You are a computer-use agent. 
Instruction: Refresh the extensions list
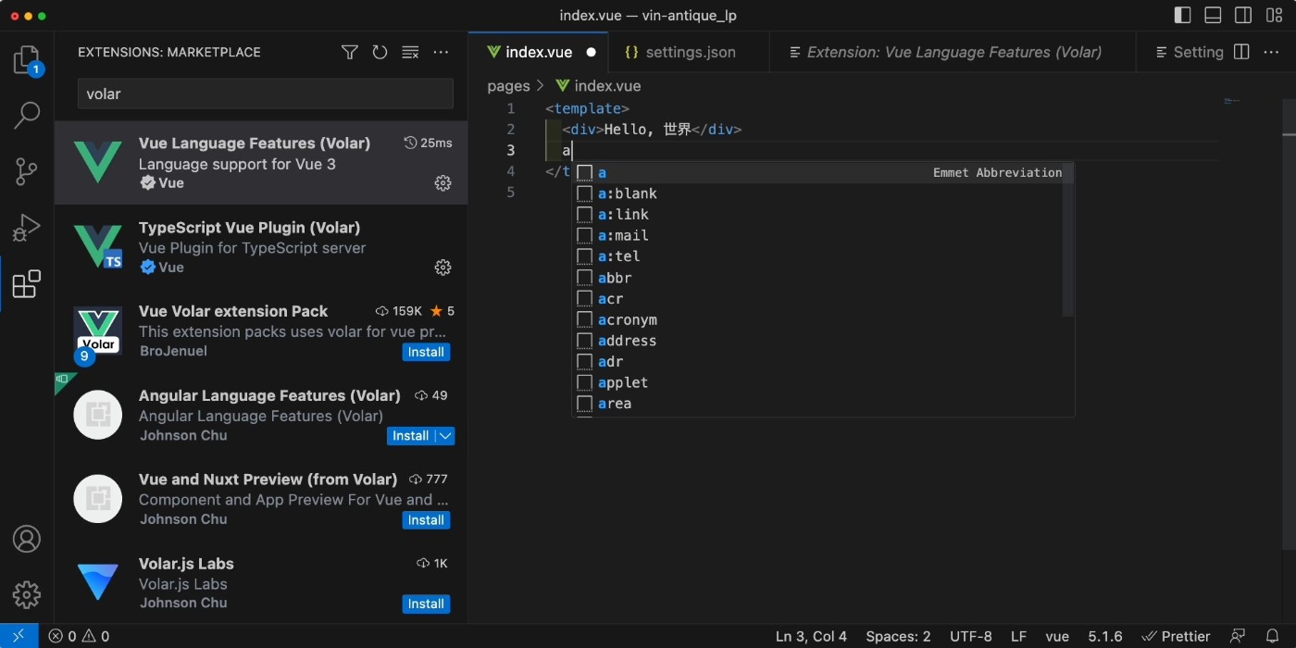click(380, 53)
